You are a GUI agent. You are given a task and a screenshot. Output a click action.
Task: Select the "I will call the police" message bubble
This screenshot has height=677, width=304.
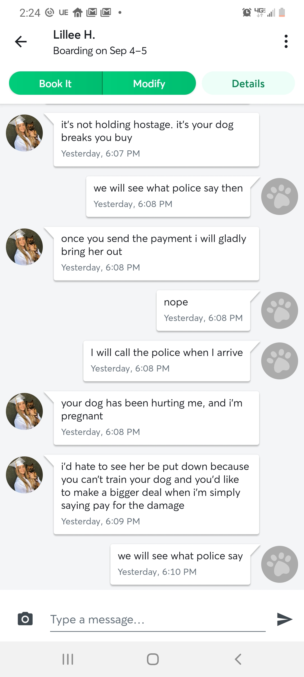tap(167, 361)
